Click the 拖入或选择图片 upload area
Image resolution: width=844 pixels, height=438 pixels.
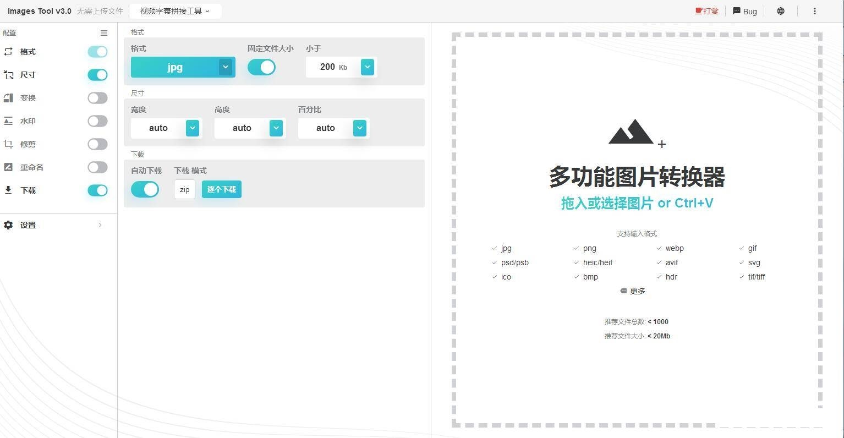click(637, 202)
